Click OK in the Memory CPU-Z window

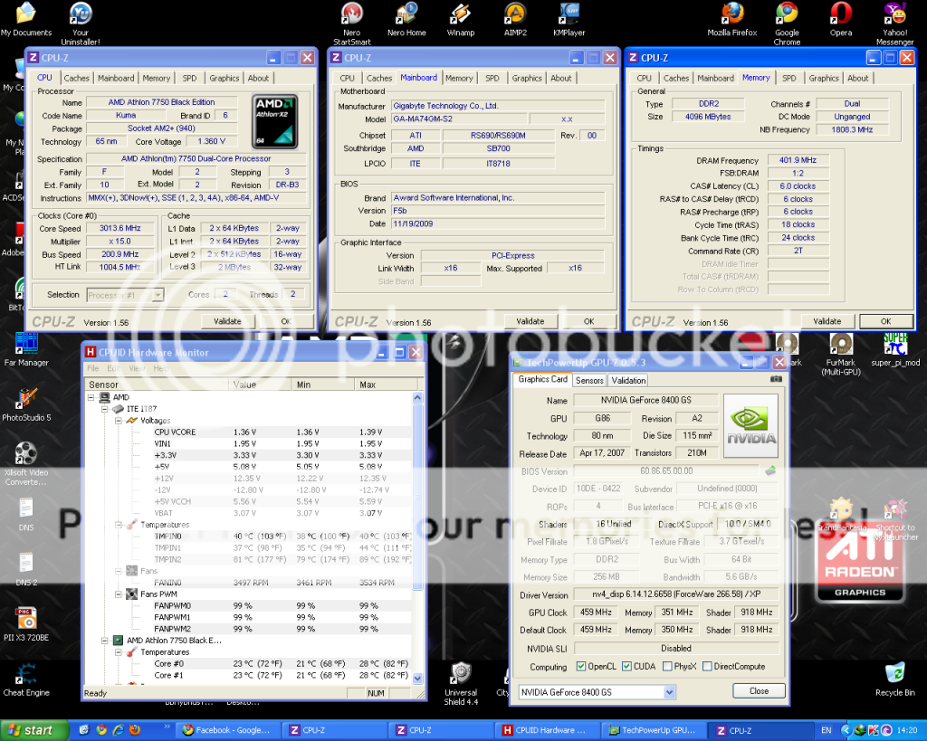pos(885,321)
